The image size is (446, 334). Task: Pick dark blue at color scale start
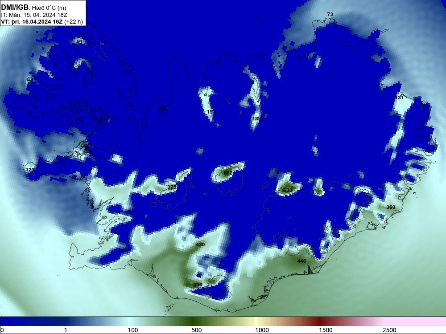6,322
